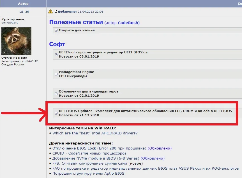Click 'Куратор темы' label
The image size is (242, 178).
pos(13,19)
